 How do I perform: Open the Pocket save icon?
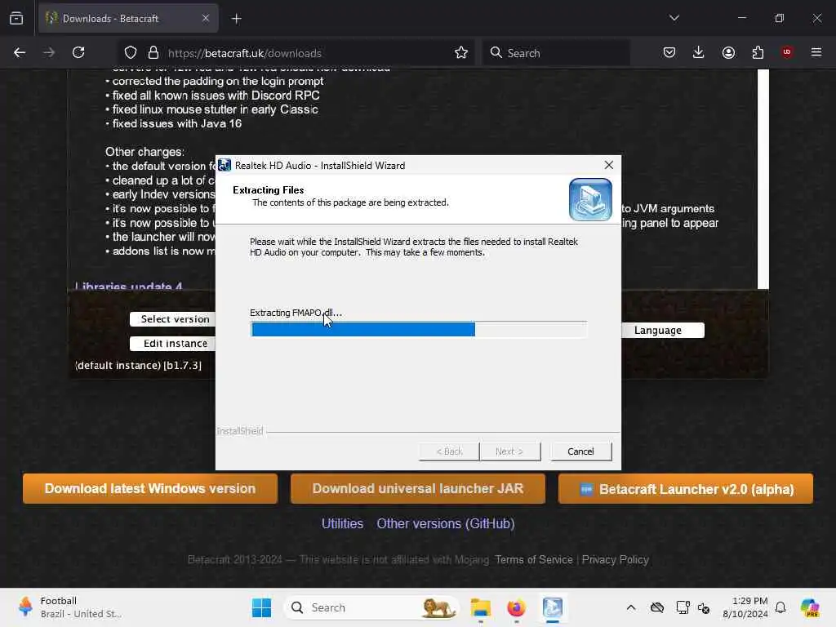point(669,52)
